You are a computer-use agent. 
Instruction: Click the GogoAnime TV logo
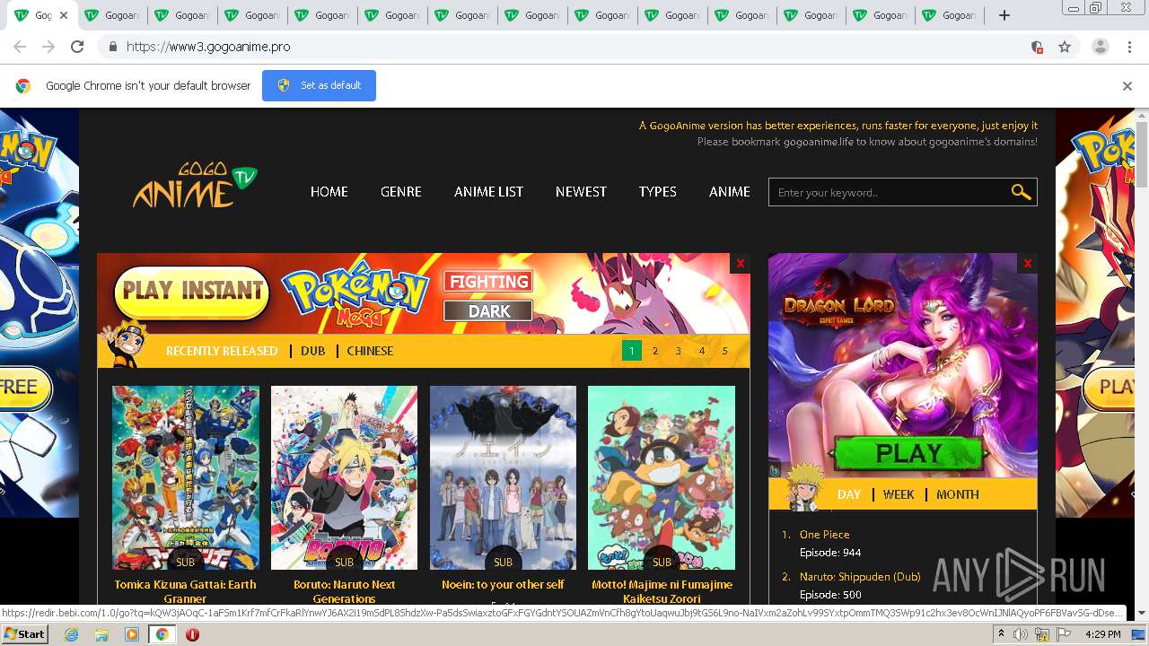coord(195,185)
